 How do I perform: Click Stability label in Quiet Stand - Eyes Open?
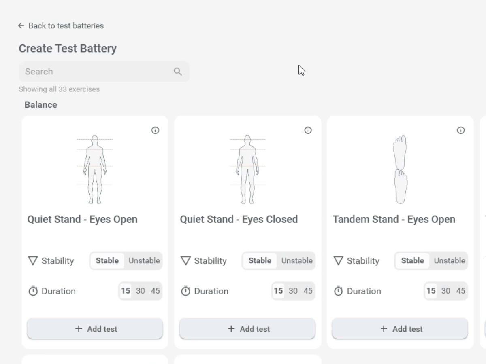tap(58, 261)
